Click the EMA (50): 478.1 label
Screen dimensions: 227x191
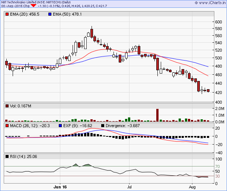click(x=67, y=14)
